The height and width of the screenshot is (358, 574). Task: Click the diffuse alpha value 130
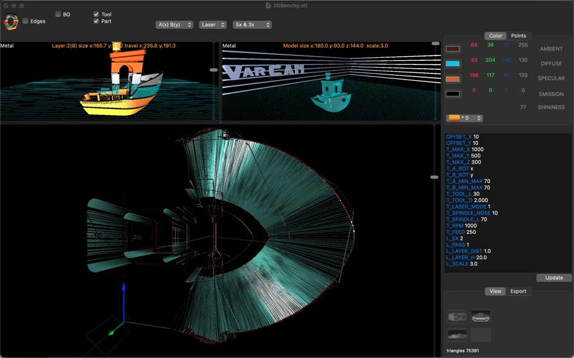tap(523, 60)
